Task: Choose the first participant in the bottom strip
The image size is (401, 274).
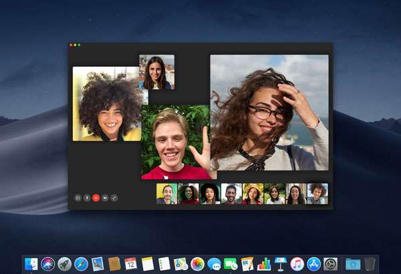Action: point(166,194)
